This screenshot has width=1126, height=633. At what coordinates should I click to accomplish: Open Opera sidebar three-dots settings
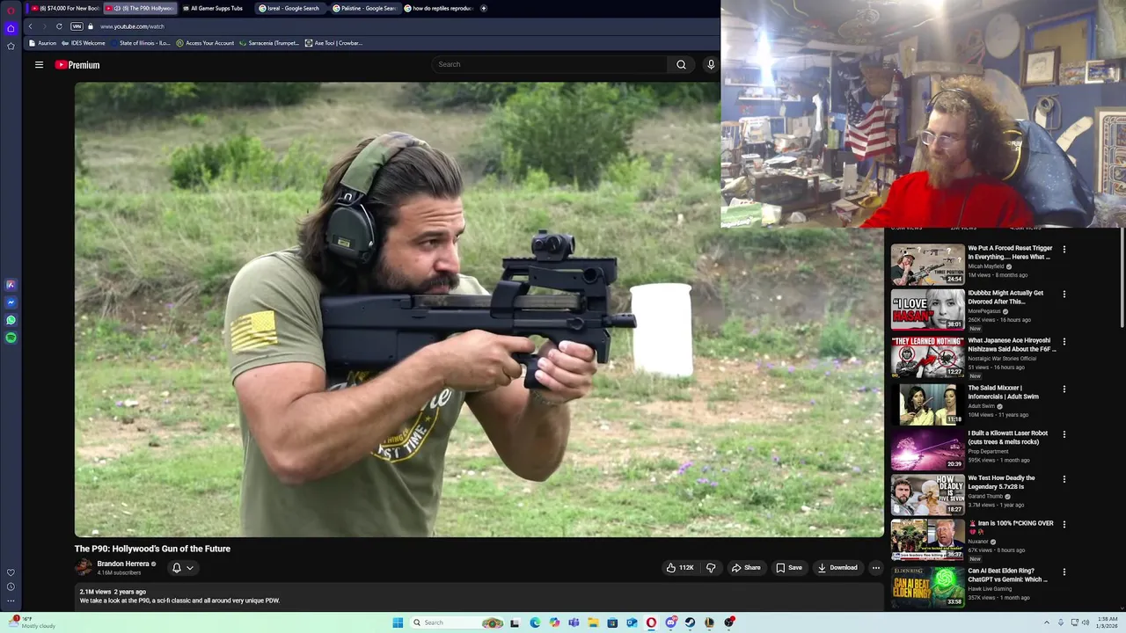point(11,601)
